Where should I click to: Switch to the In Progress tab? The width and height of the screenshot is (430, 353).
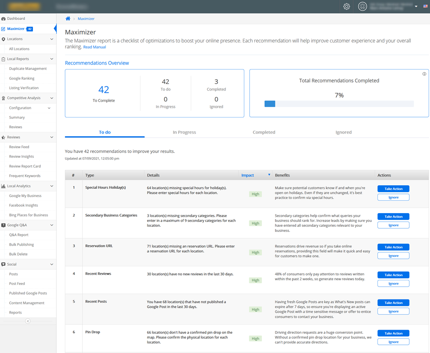(184, 133)
